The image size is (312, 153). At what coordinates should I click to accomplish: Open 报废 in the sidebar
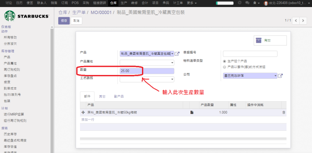coord(7,82)
